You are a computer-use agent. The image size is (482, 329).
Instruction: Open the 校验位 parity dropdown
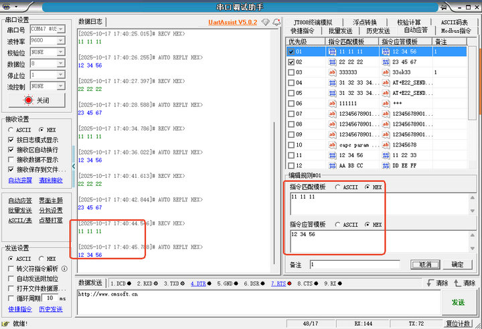(46, 52)
